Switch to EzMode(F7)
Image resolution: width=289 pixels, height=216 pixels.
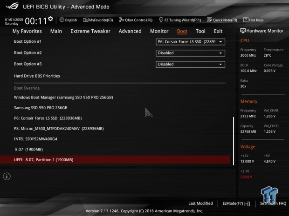[x=233, y=203]
